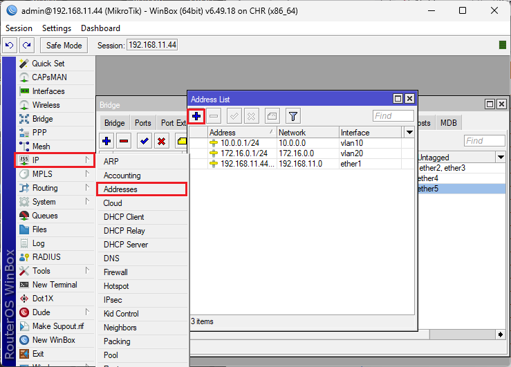Image resolution: width=511 pixels, height=367 pixels.
Task: Toggle the Safe Mode button
Action: click(x=64, y=45)
